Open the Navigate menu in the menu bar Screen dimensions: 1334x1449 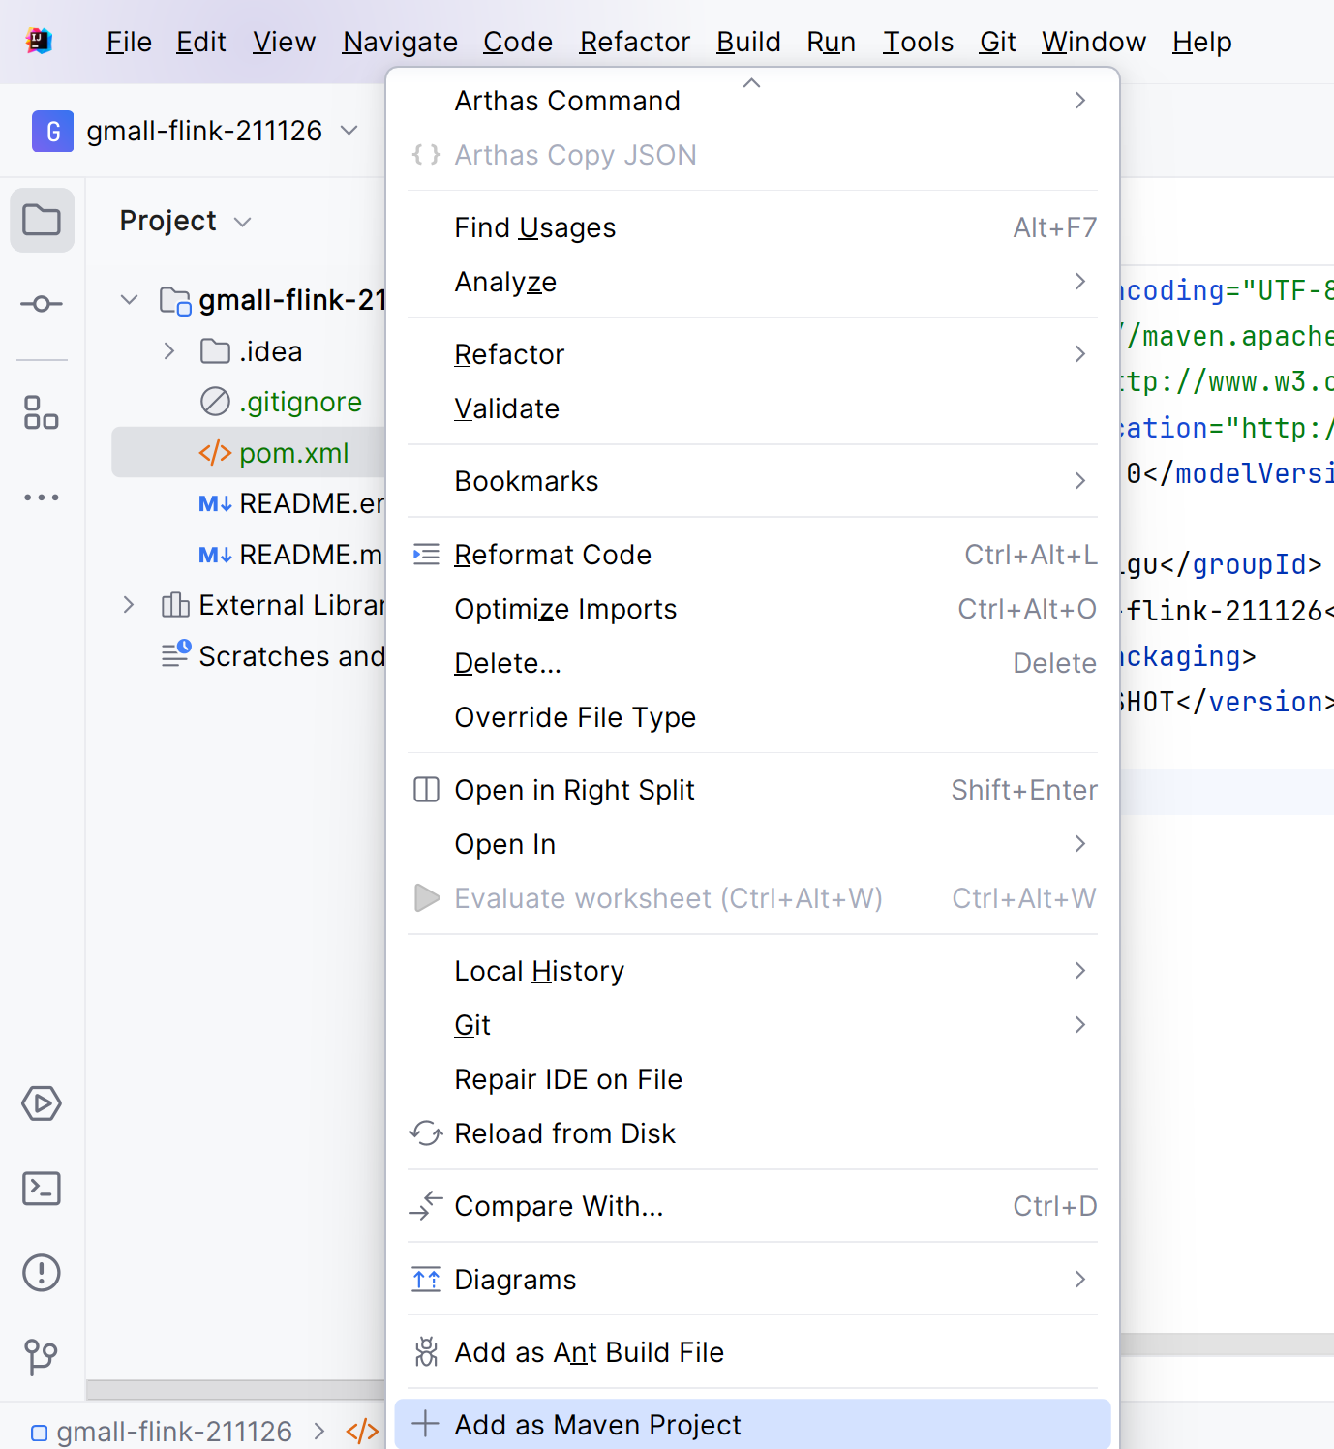pos(400,42)
